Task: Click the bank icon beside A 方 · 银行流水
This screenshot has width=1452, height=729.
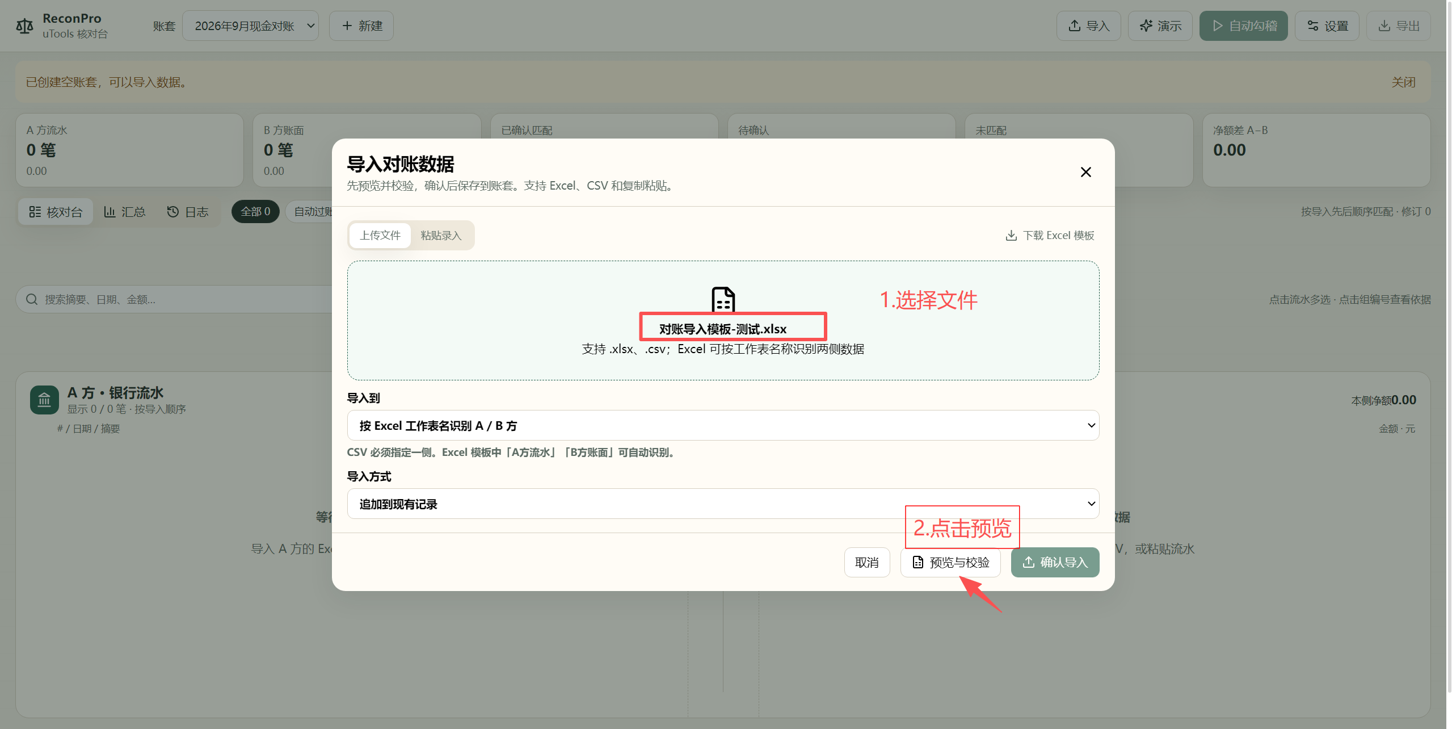Action: click(44, 400)
